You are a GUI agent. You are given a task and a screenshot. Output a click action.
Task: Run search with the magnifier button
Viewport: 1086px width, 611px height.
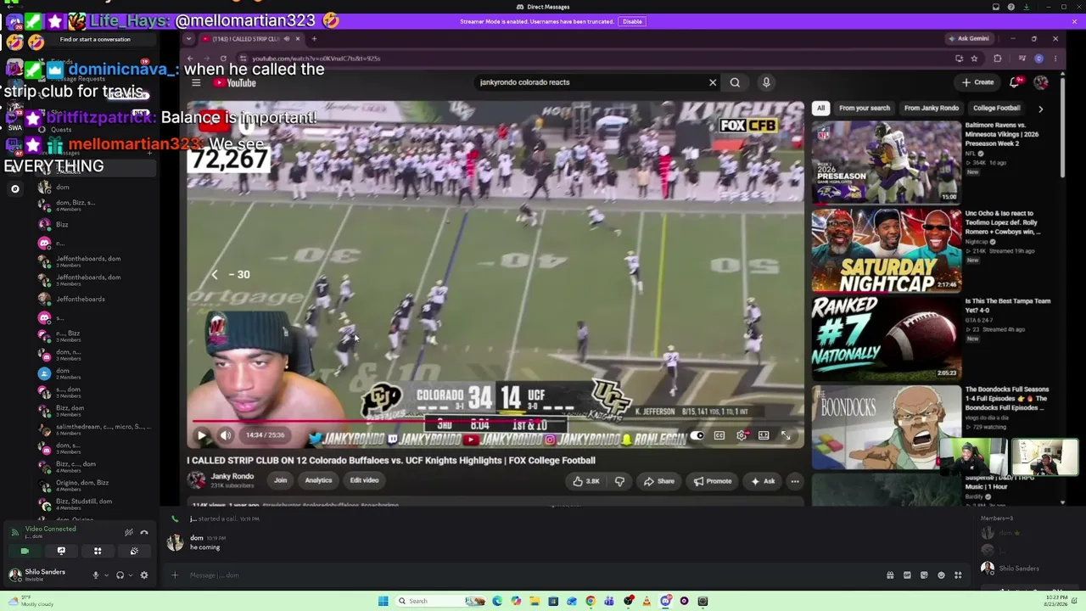point(735,82)
